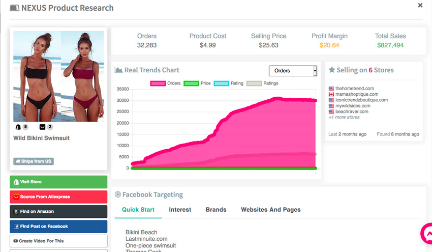Close the product research dialog

(420, 6)
